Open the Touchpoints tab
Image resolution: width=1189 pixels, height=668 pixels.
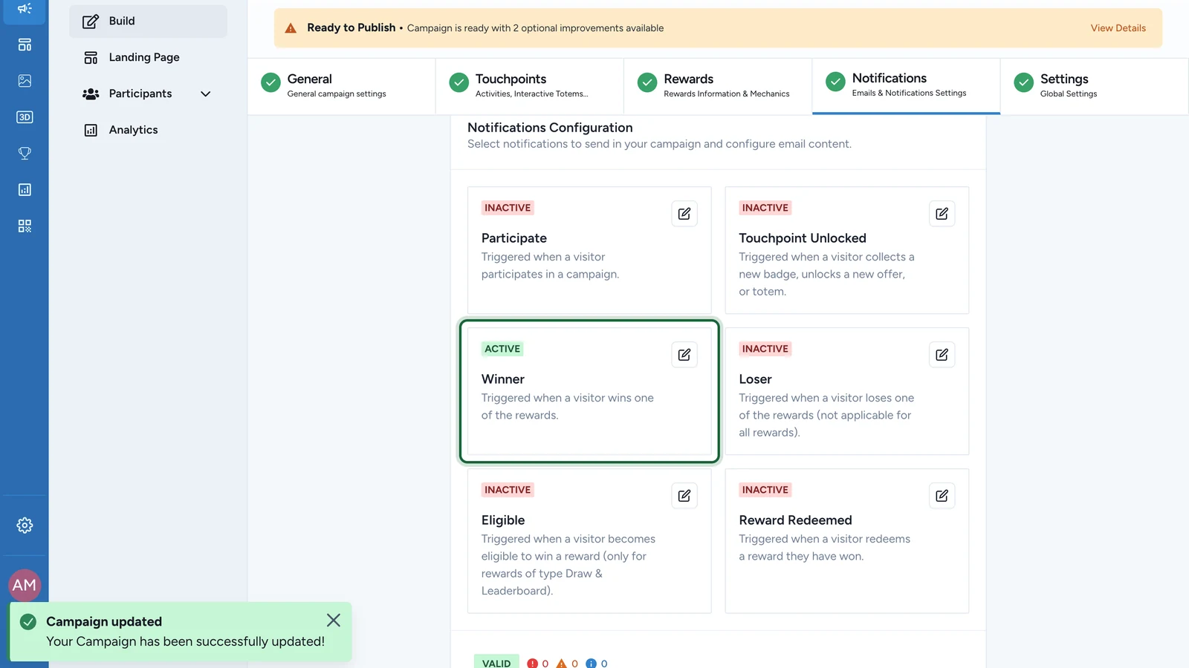pos(529,86)
